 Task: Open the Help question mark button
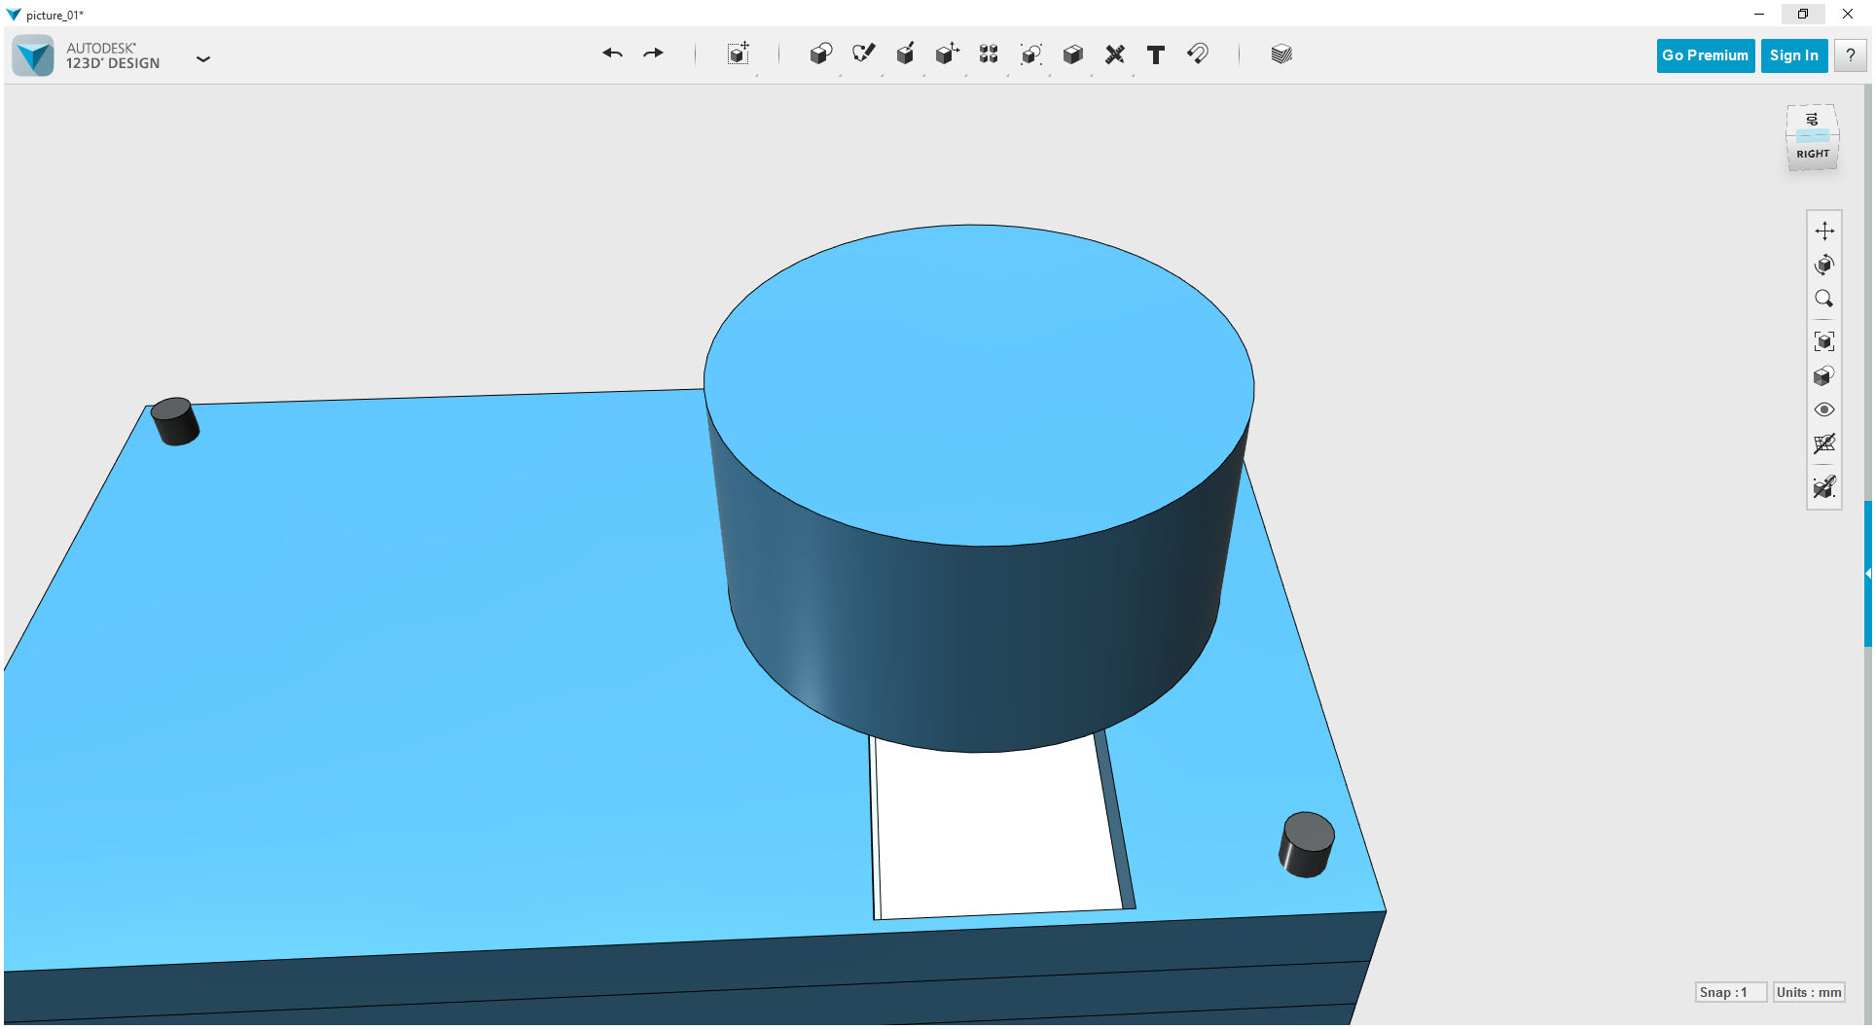point(1850,55)
